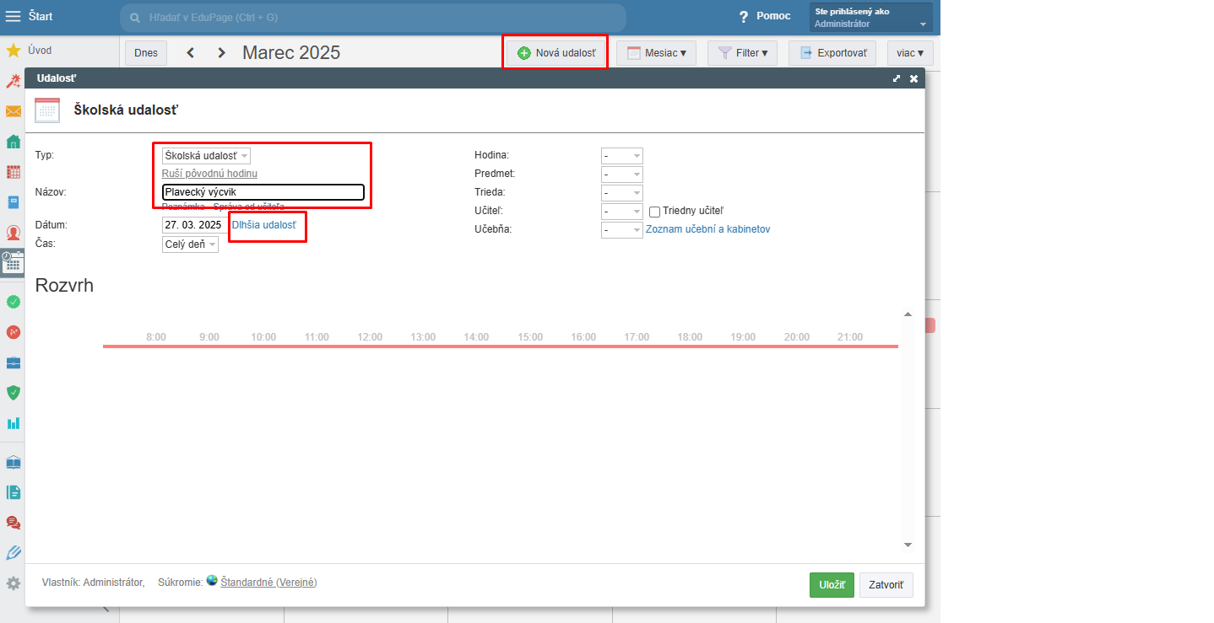Open the green shield sidebar icon
1214x623 pixels.
[13, 393]
